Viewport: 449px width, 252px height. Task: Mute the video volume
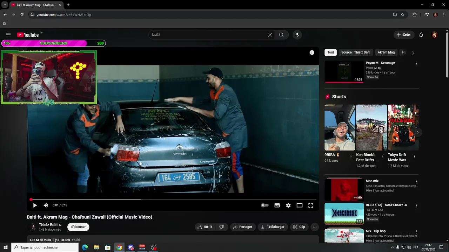[46, 205]
